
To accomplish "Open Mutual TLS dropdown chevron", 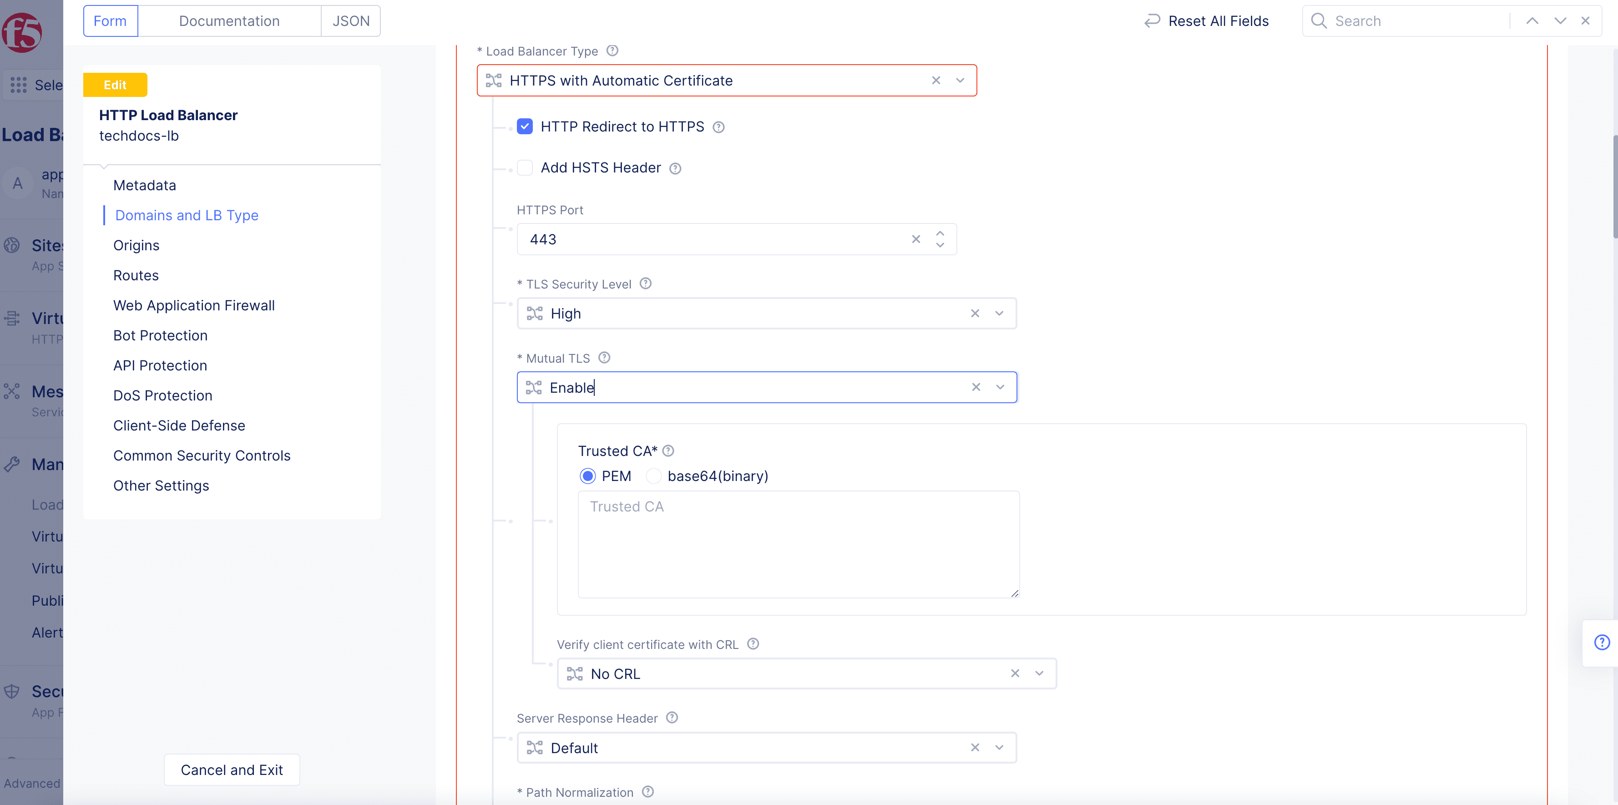I will (1000, 387).
